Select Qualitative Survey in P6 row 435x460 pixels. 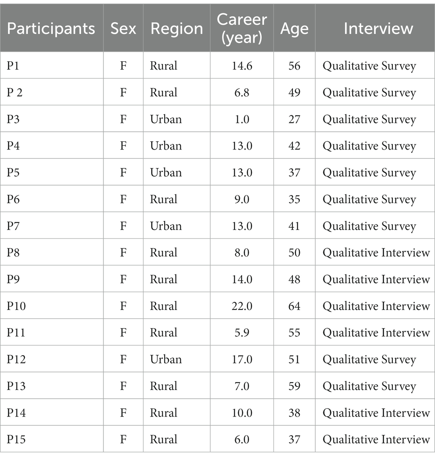pyautogui.click(x=369, y=200)
